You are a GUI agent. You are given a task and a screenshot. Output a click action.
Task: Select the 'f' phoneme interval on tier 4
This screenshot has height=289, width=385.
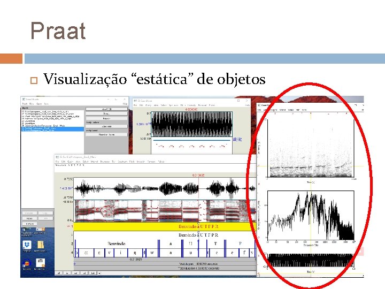(x=244, y=253)
